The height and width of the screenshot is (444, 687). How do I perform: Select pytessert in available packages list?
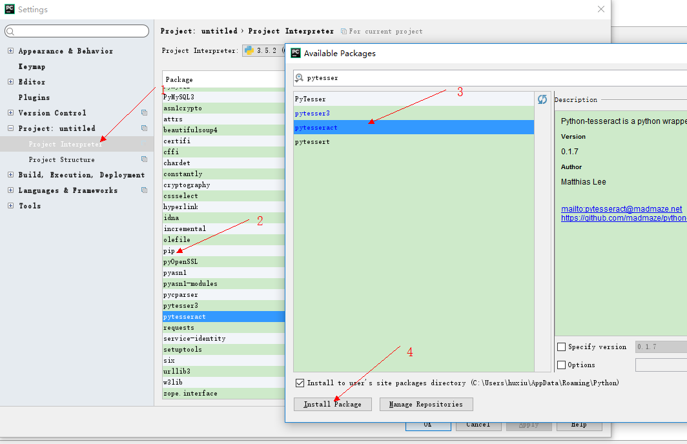click(x=414, y=141)
